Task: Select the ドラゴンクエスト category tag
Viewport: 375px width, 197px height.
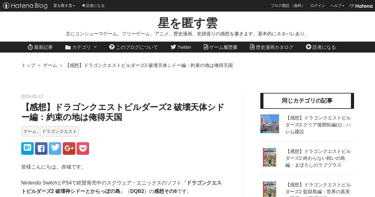Action: [x=59, y=131]
